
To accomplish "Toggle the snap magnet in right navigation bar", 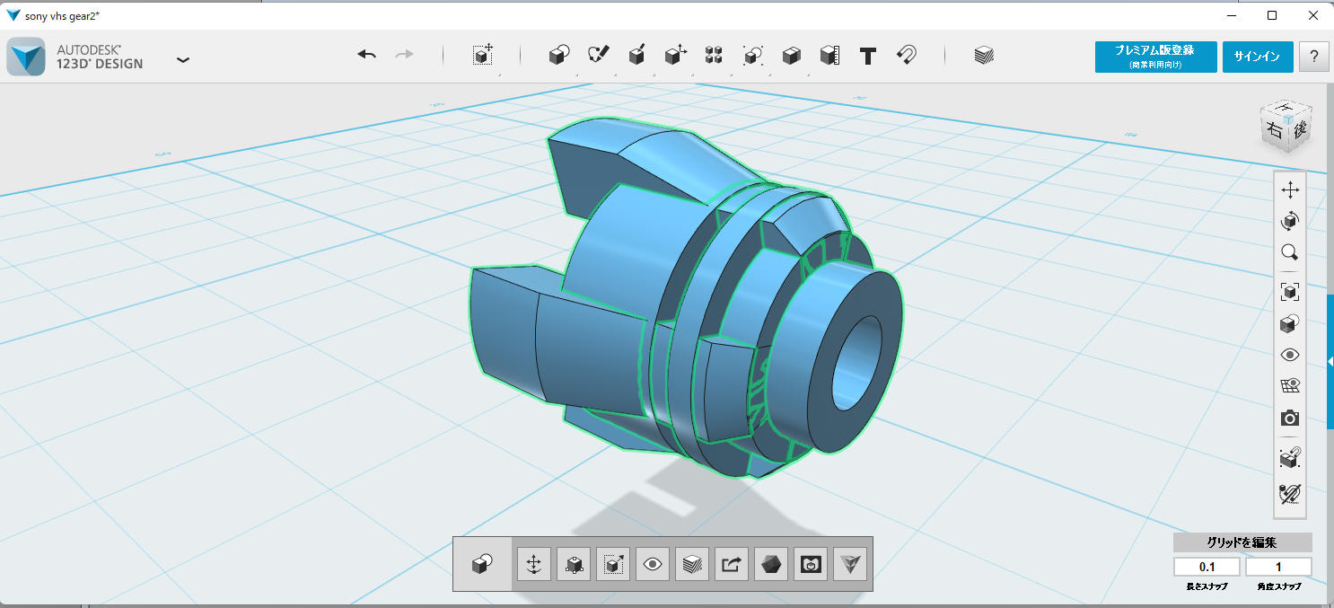I will (1290, 459).
